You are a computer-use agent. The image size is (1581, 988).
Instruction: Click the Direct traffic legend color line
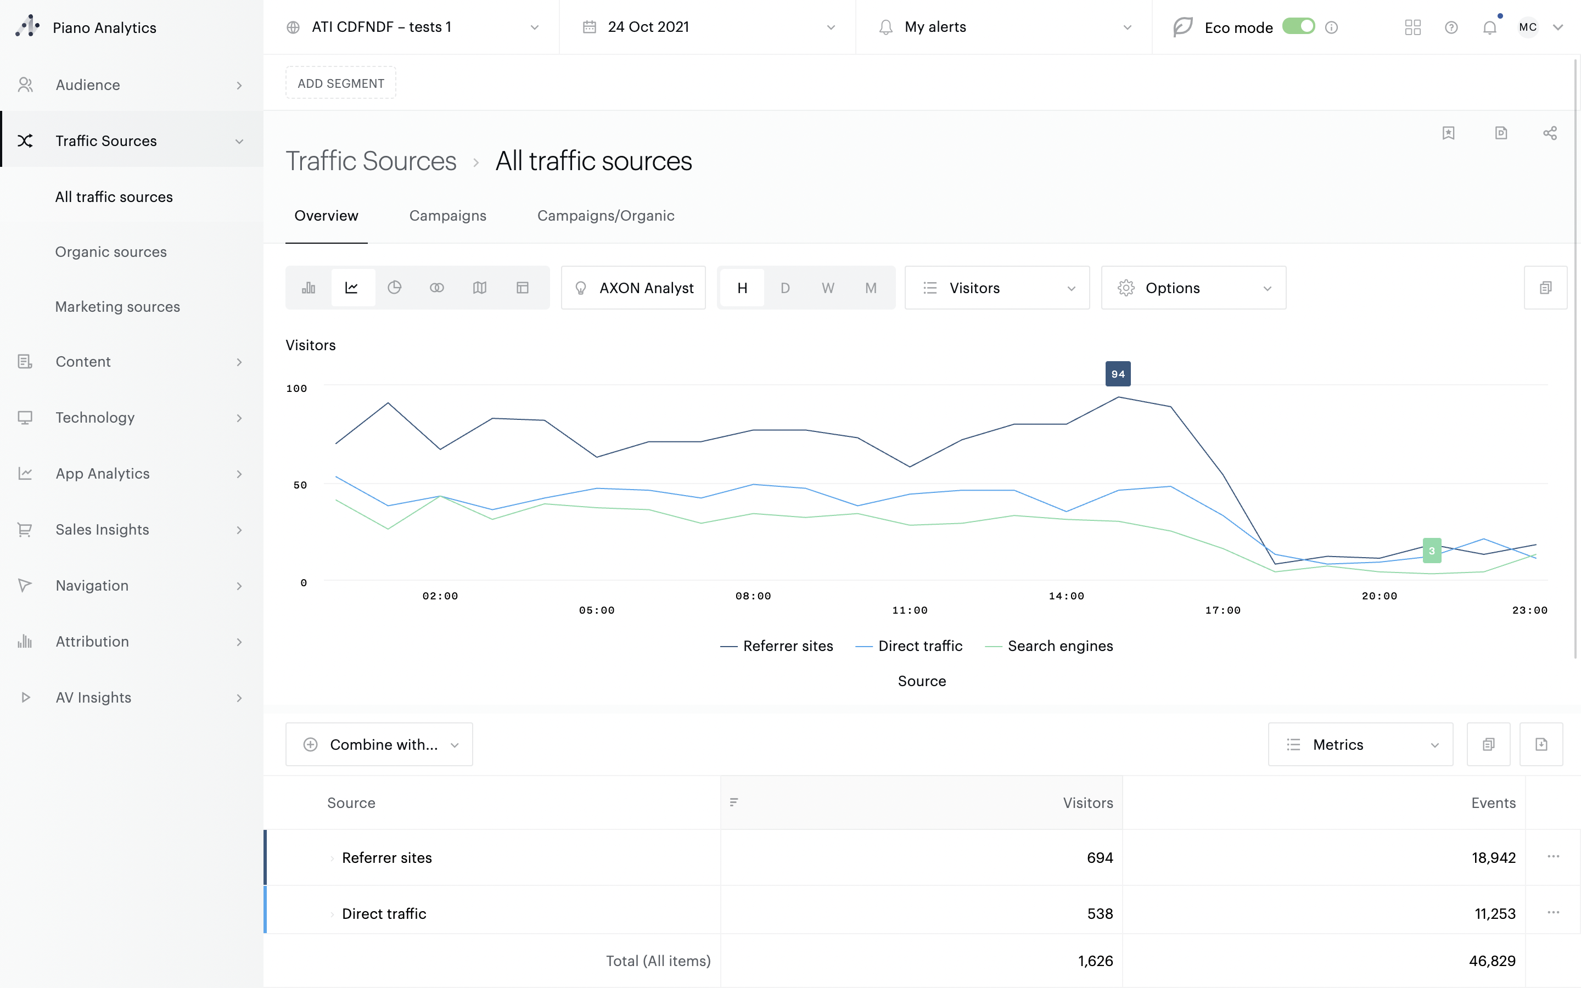pyautogui.click(x=864, y=646)
